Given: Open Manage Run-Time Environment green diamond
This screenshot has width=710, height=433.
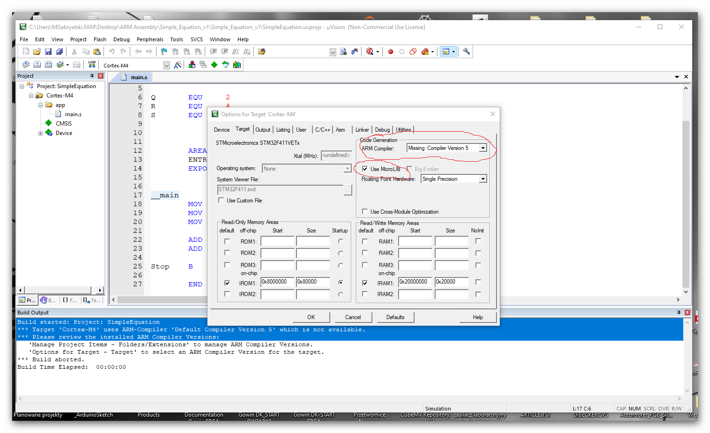Looking at the screenshot, I should [214, 65].
